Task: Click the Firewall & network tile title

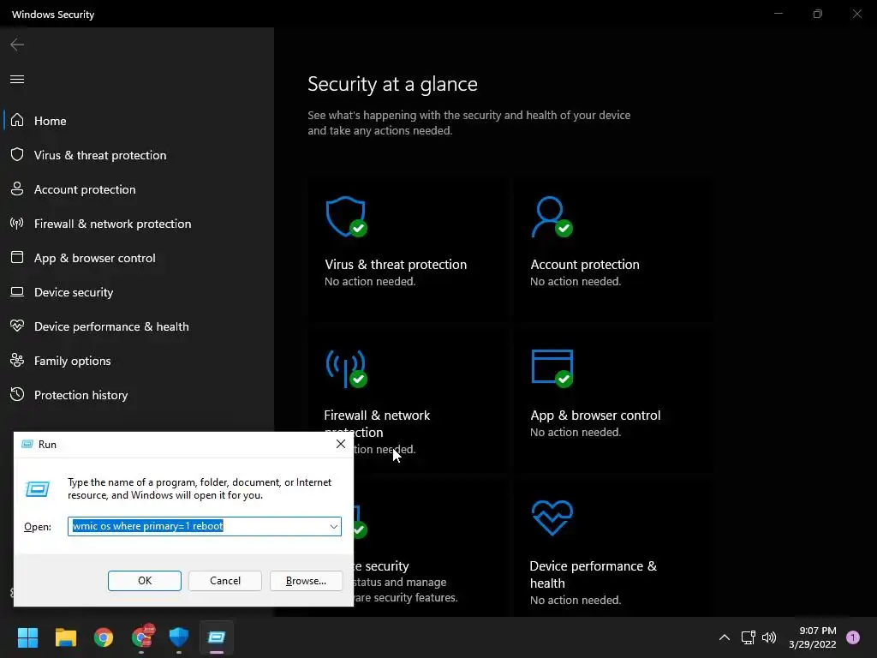Action: pos(377,423)
